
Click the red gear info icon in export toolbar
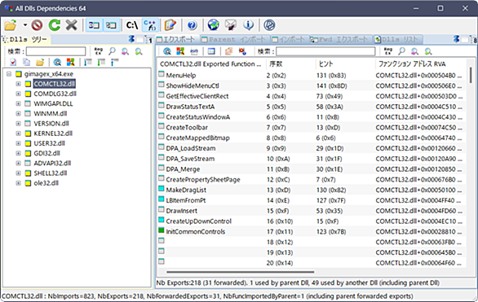tap(242, 51)
